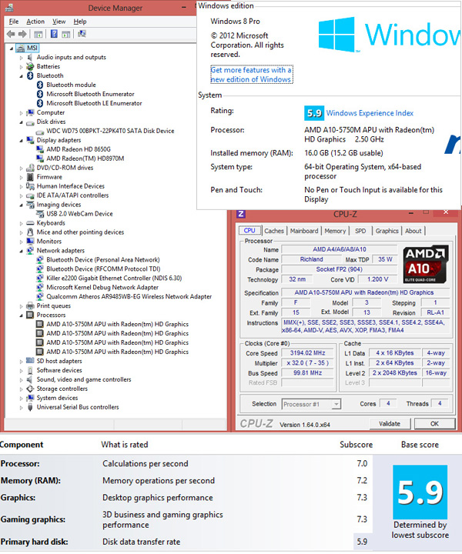Select Microsoft Bluetooth LE Enumerator
This screenshot has height=554, width=462.
94,103
